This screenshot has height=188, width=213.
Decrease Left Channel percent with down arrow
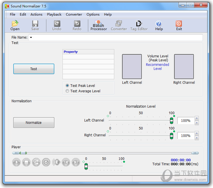tap(197, 123)
